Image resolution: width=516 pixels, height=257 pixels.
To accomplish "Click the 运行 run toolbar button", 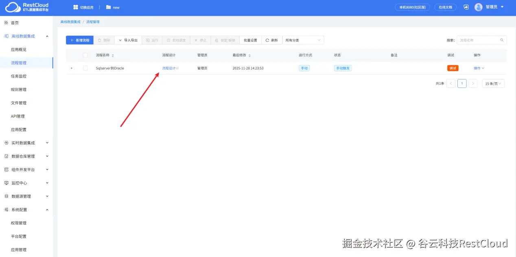I will [x=152, y=40].
